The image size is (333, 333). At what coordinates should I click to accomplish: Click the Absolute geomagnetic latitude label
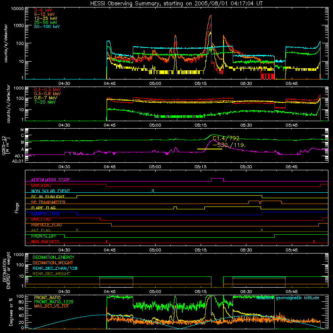(288, 298)
